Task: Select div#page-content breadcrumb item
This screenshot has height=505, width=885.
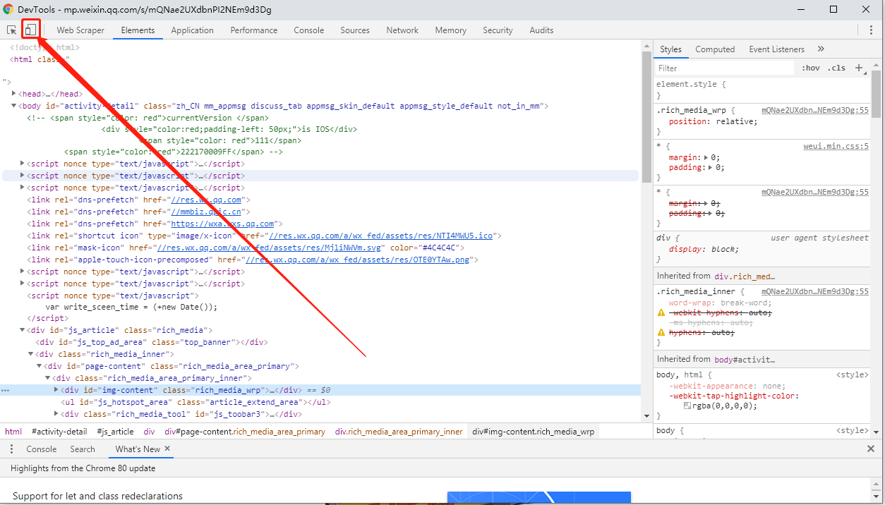Action: (x=245, y=432)
